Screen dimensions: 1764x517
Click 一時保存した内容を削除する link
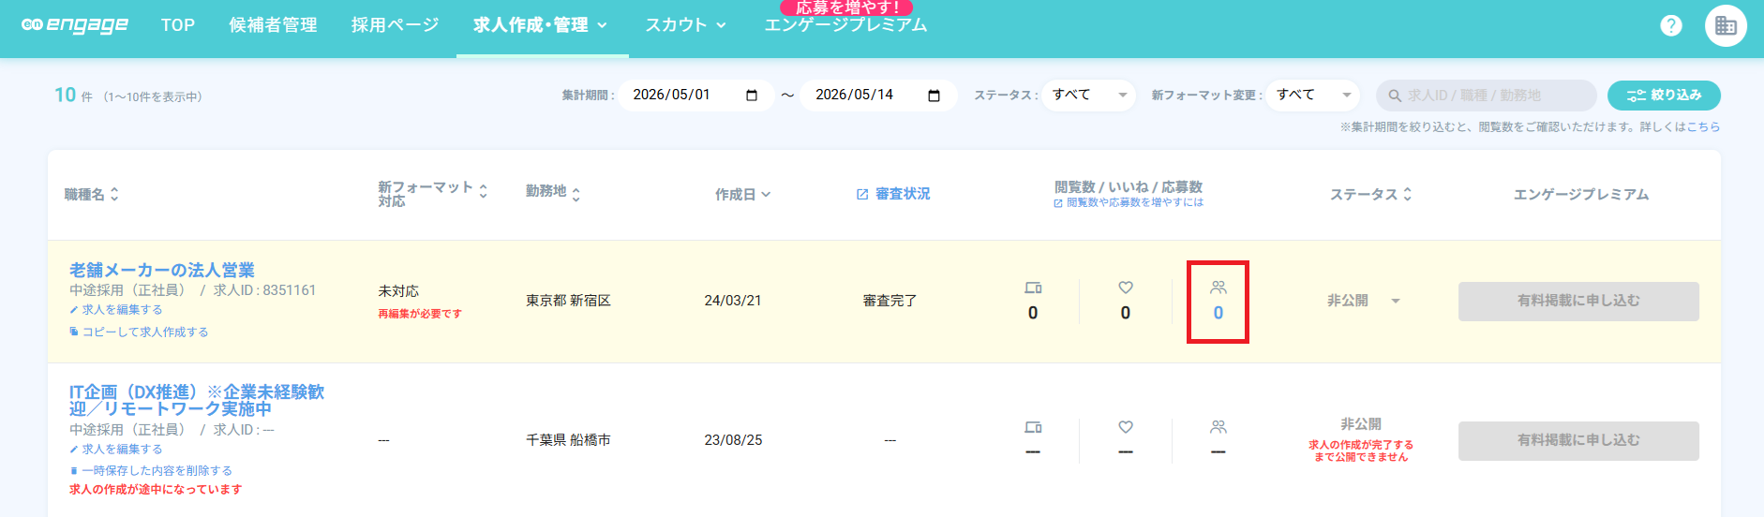point(151,471)
